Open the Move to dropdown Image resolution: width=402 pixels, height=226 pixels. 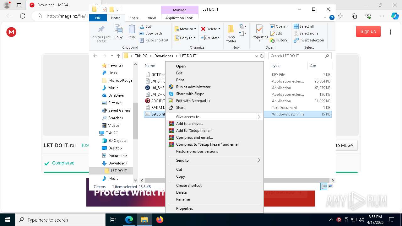(185, 29)
